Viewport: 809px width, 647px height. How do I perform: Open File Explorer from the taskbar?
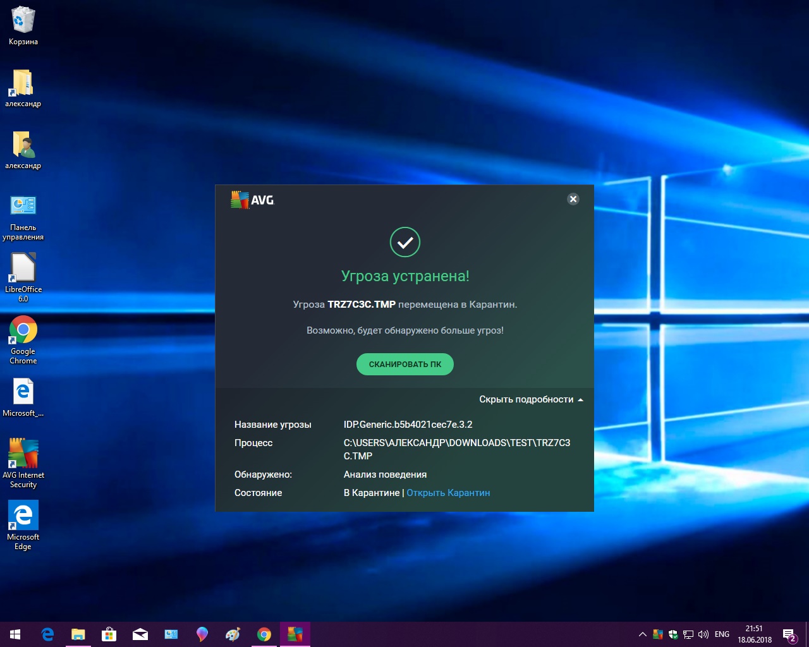78,634
